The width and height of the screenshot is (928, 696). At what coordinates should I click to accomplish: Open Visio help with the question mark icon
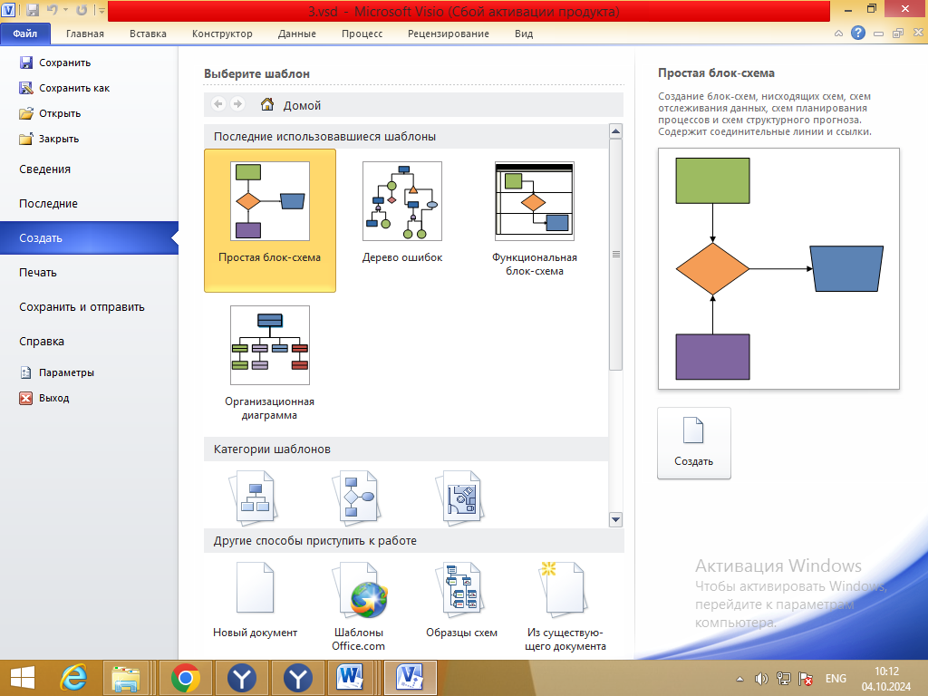(857, 34)
